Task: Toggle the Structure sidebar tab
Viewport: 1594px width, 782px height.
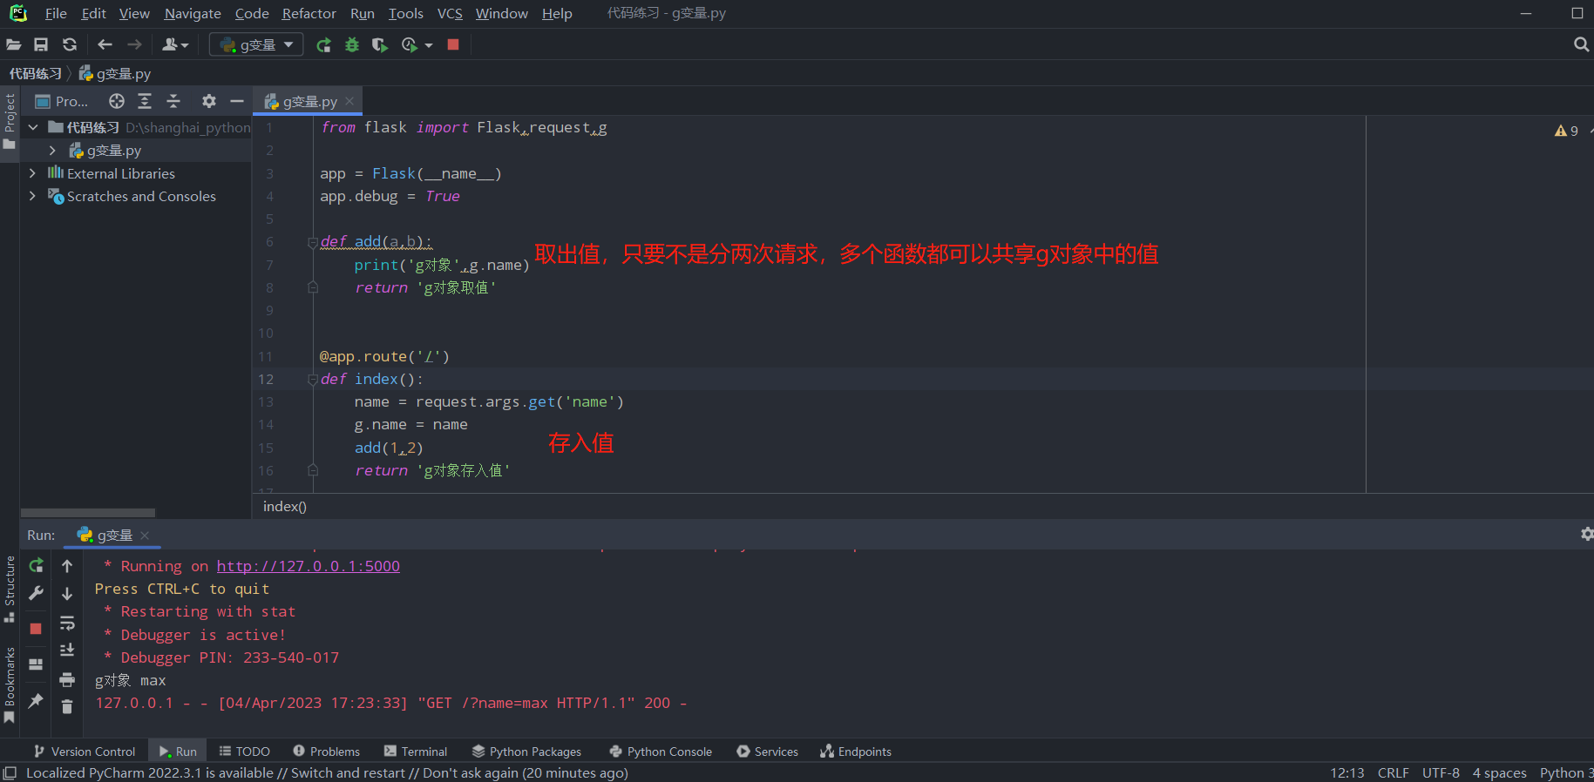Action: (x=10, y=589)
